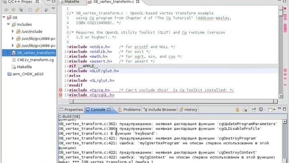This screenshot has height=163, width=289.
Task: Select the C4E1v_transform.cg file
Action: (x=35, y=60)
